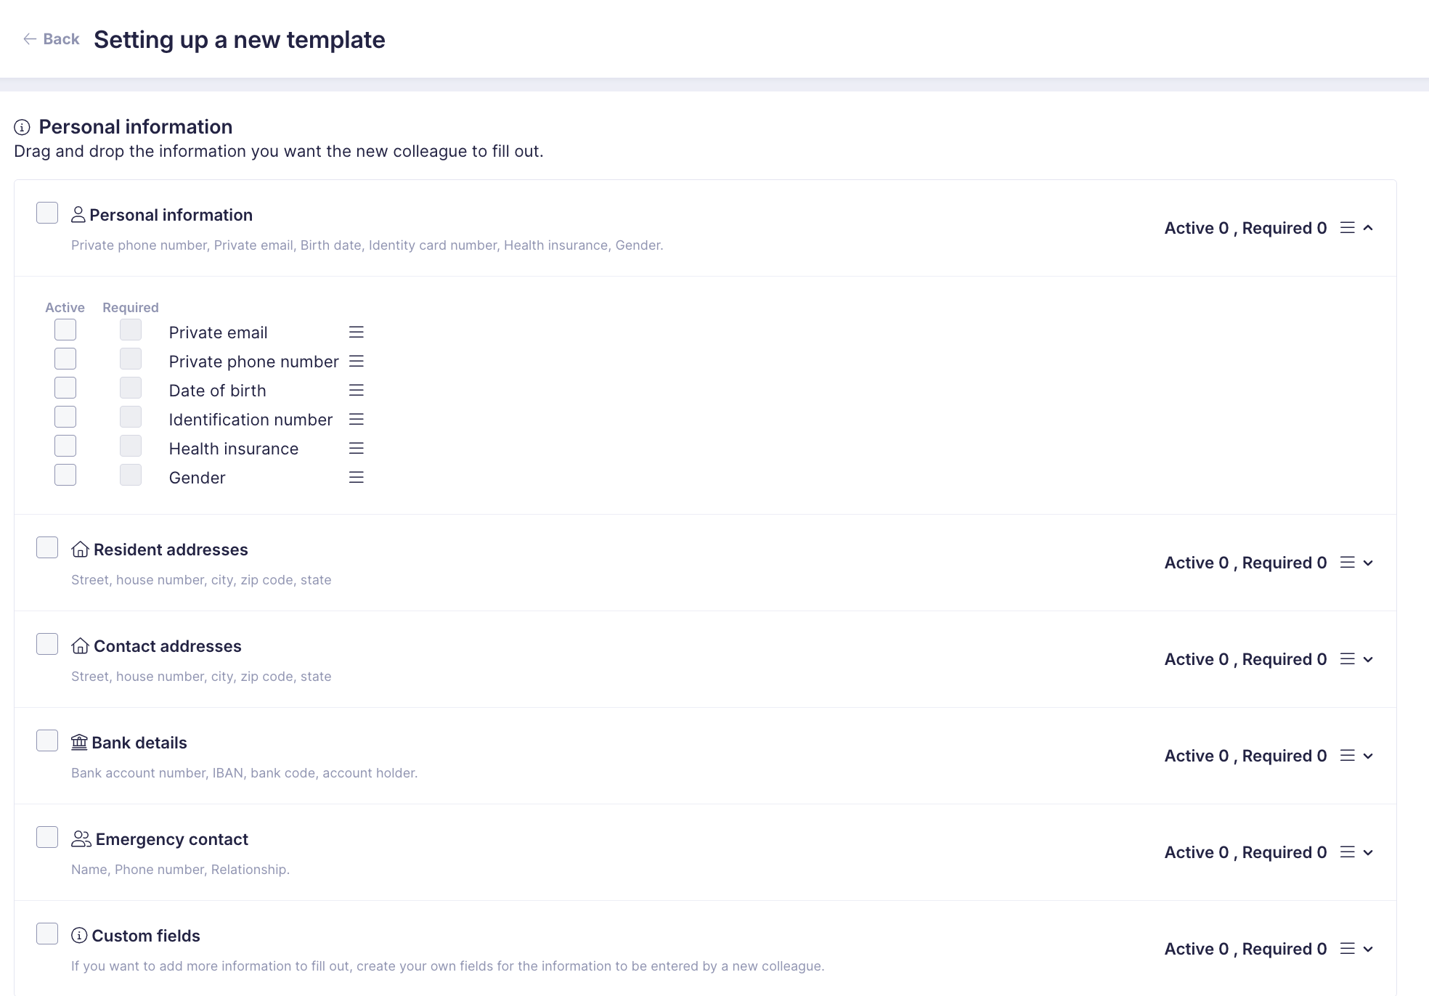Click the info icon beside Personal information heading
The image size is (1429, 996).
click(22, 128)
